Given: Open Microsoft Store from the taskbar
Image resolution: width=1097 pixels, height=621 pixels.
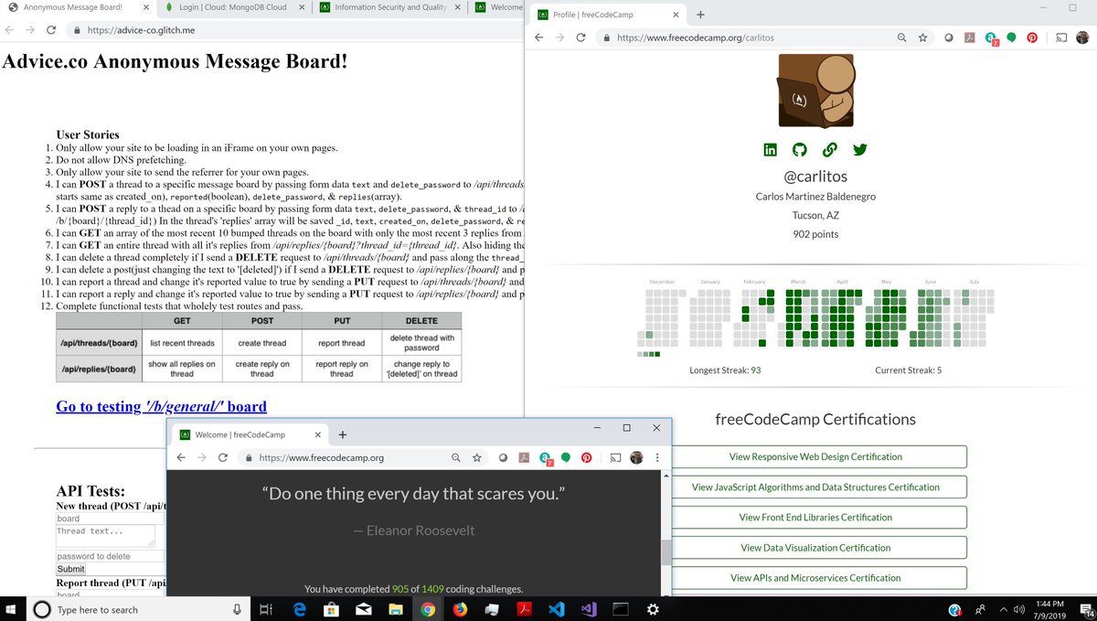Looking at the screenshot, I should click(x=332, y=609).
